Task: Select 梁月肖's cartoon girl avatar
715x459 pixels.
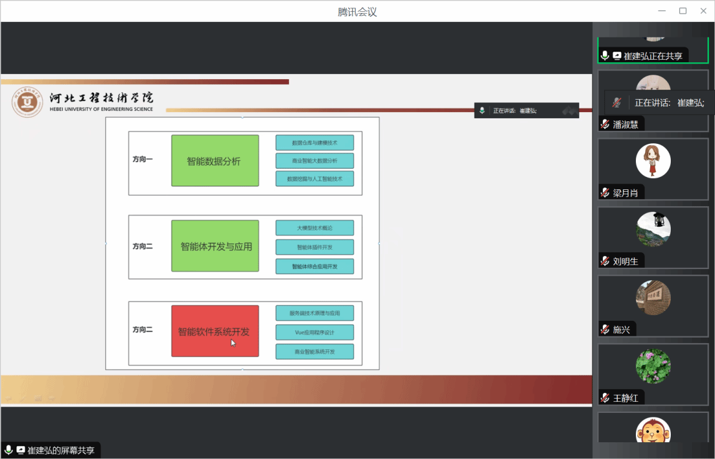Action: click(653, 161)
